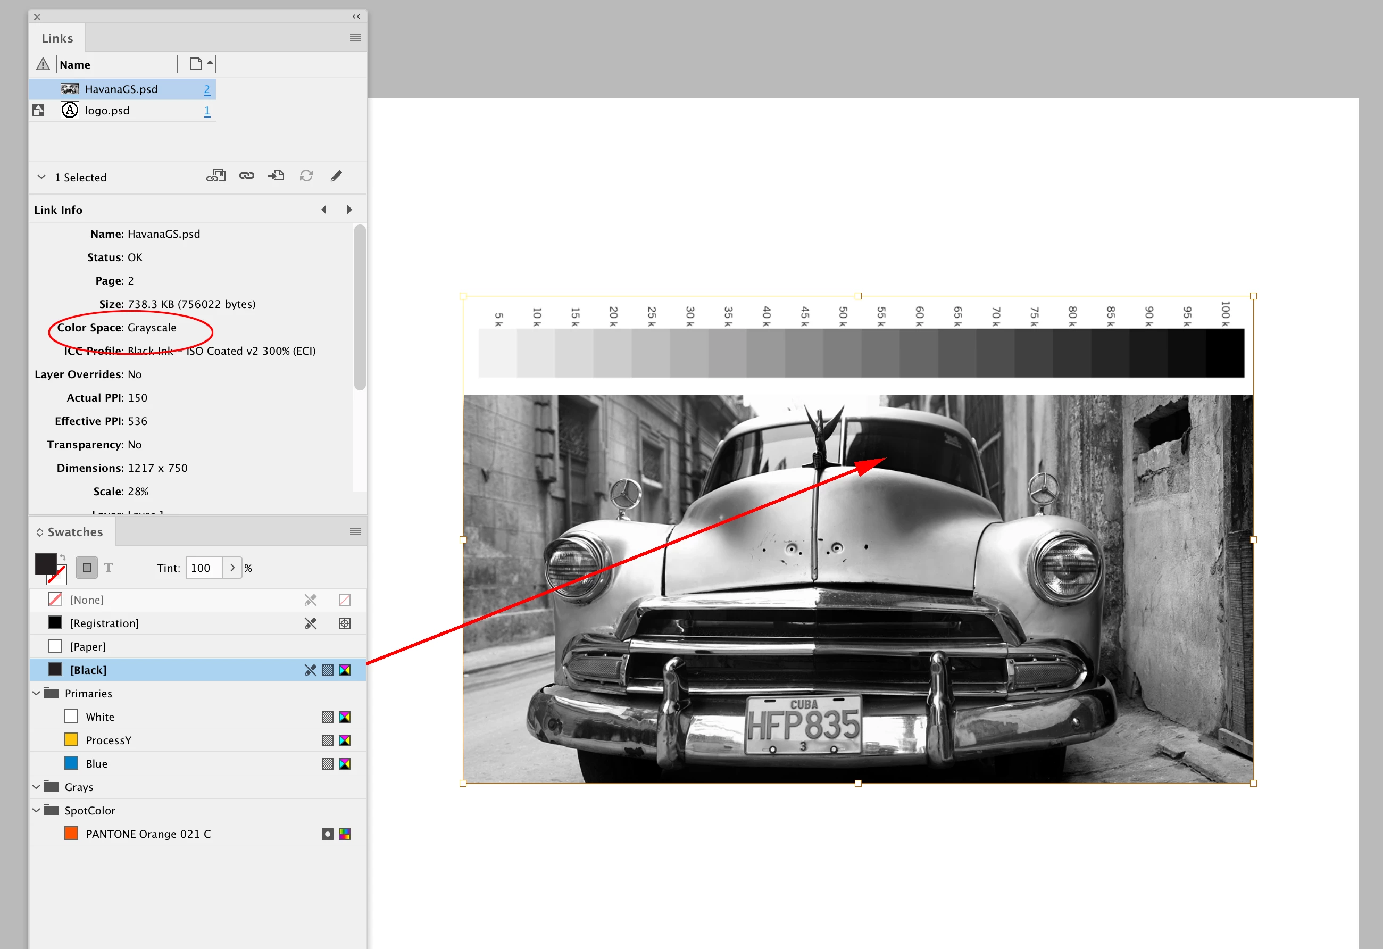Image resolution: width=1383 pixels, height=949 pixels.
Task: Click the Update Link refresh icon
Action: pos(306,176)
